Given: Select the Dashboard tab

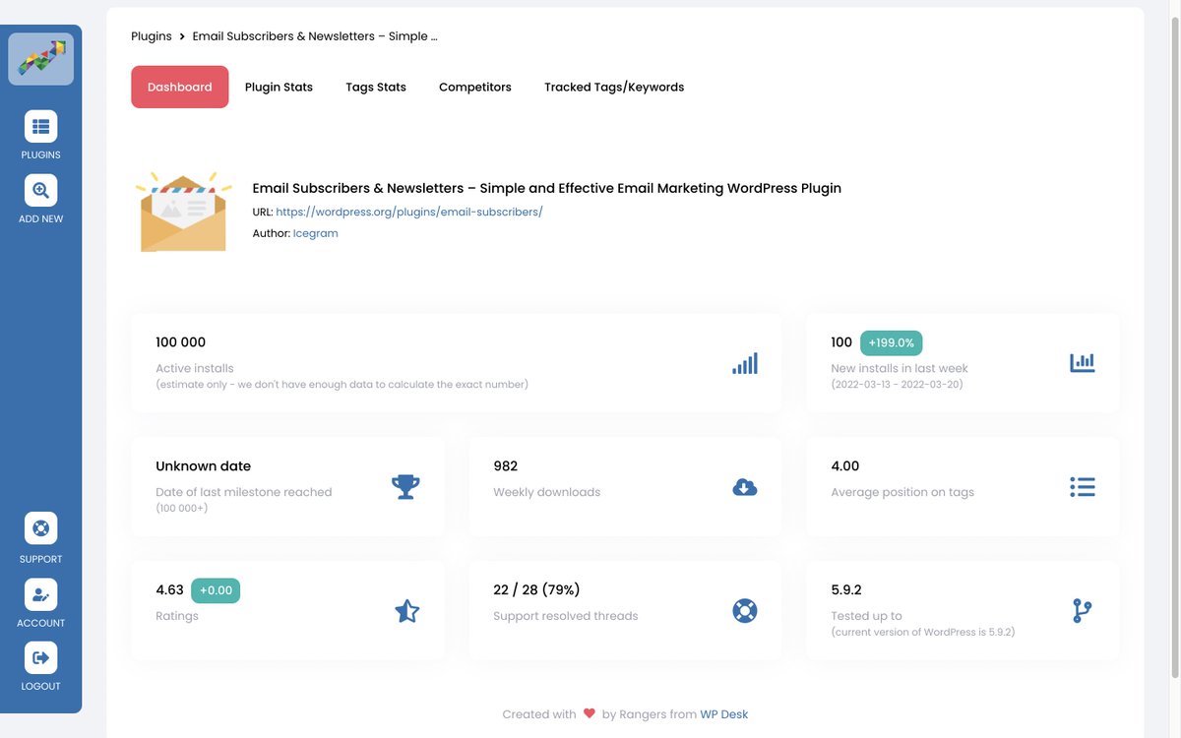Looking at the screenshot, I should [x=180, y=87].
